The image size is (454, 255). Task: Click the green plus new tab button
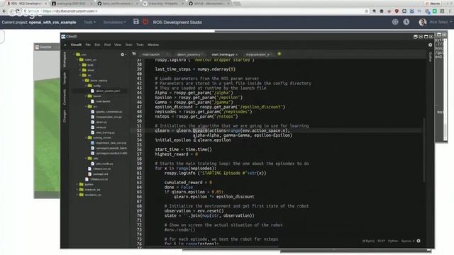pos(279,54)
